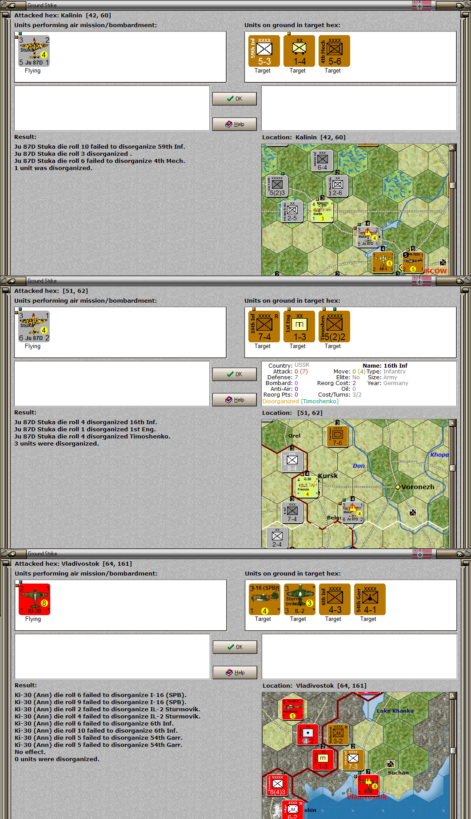The image size is (471, 819).
Task: Click the 3-2 counter on Vladivostok map
Action: [x=338, y=735]
